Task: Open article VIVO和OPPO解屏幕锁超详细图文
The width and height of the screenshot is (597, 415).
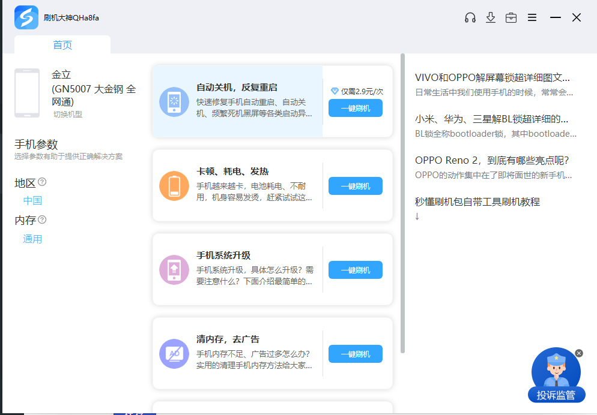Action: point(492,77)
